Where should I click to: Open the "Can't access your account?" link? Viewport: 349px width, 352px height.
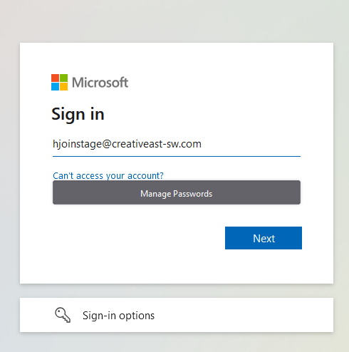click(x=108, y=176)
